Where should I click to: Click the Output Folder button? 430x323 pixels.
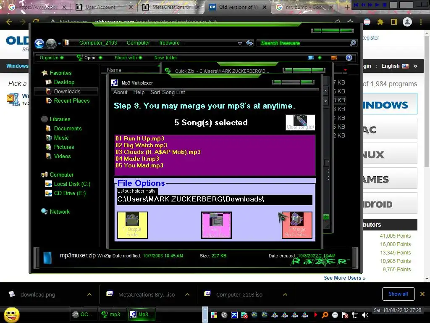click(x=132, y=225)
